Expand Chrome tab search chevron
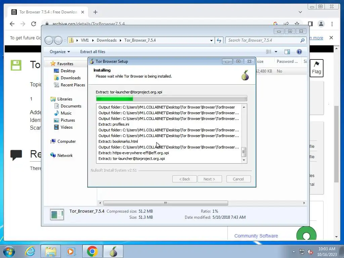This screenshot has width=344, height=258. pyautogui.click(x=300, y=12)
